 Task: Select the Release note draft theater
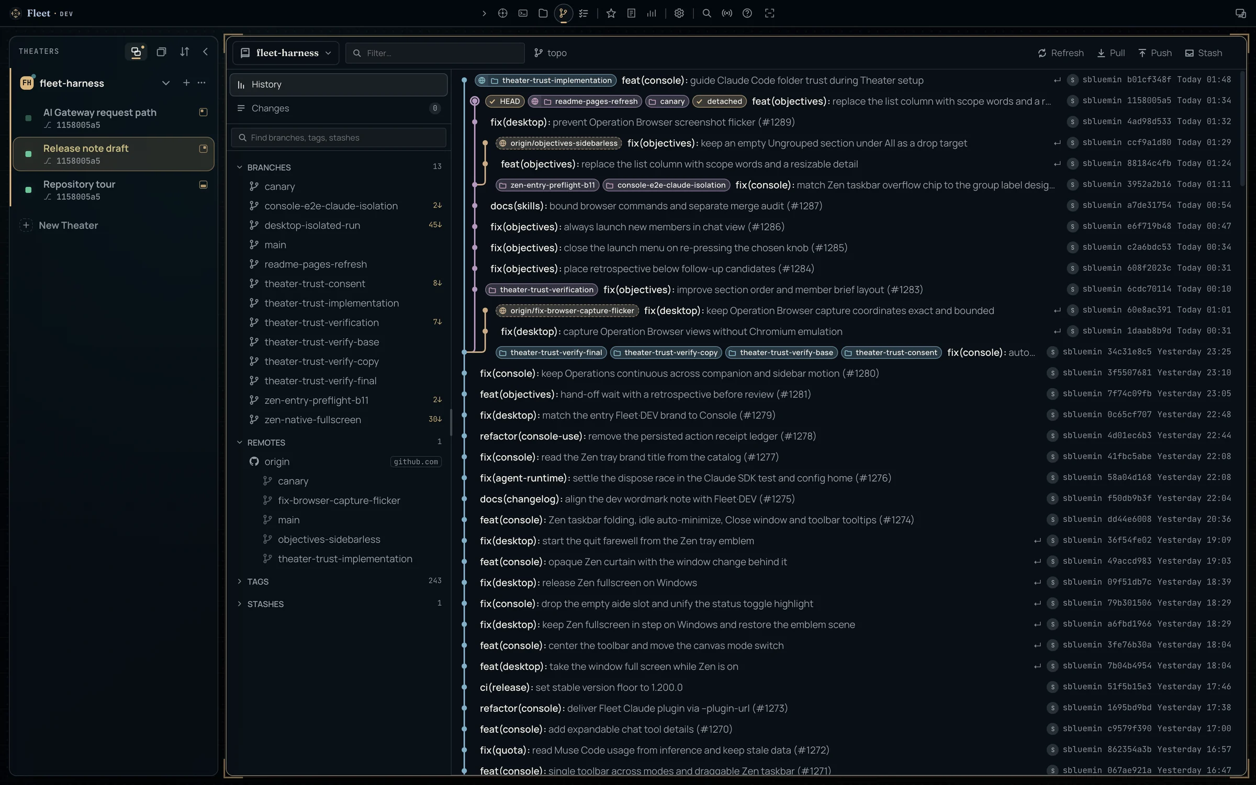114,154
